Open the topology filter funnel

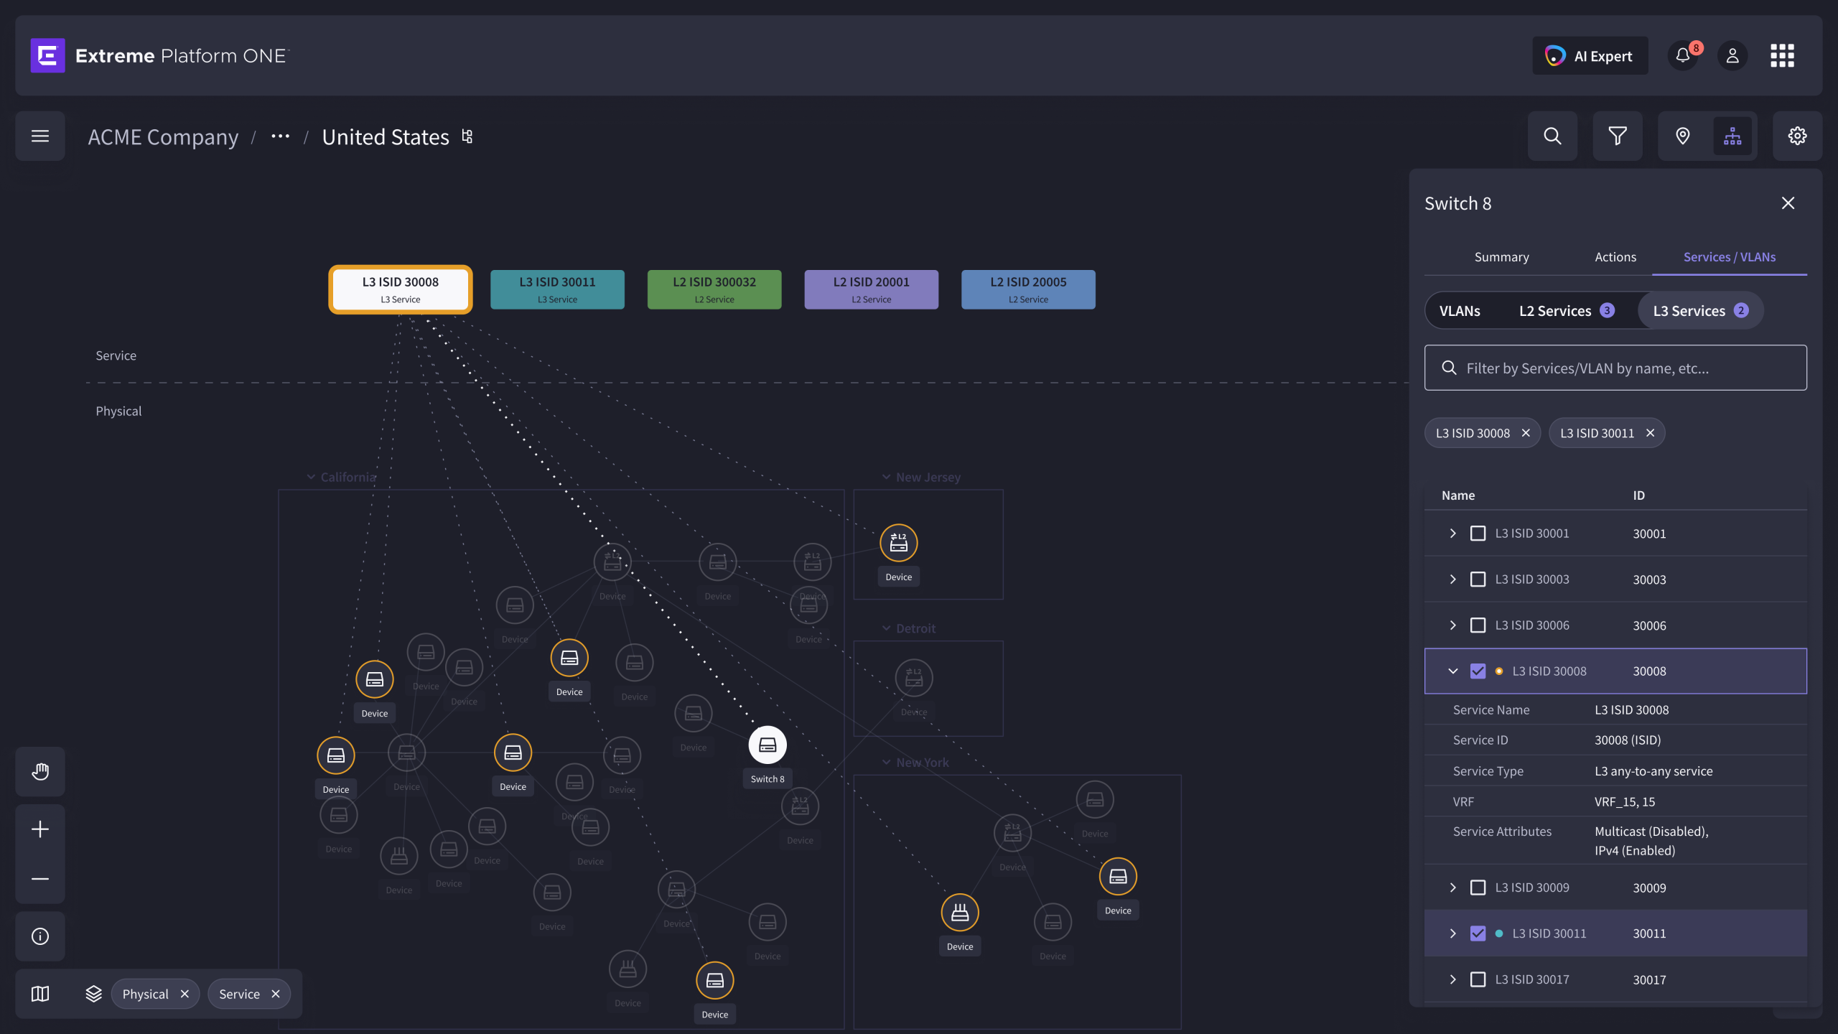[x=1617, y=136]
